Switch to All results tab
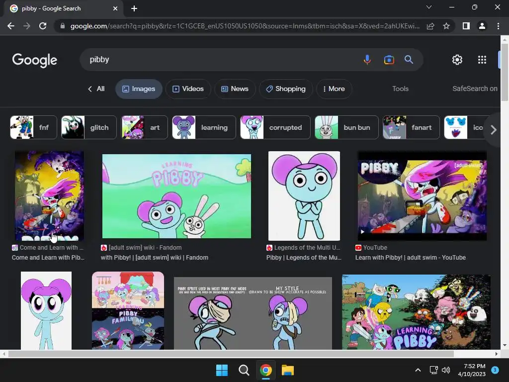509x382 pixels. (x=96, y=89)
